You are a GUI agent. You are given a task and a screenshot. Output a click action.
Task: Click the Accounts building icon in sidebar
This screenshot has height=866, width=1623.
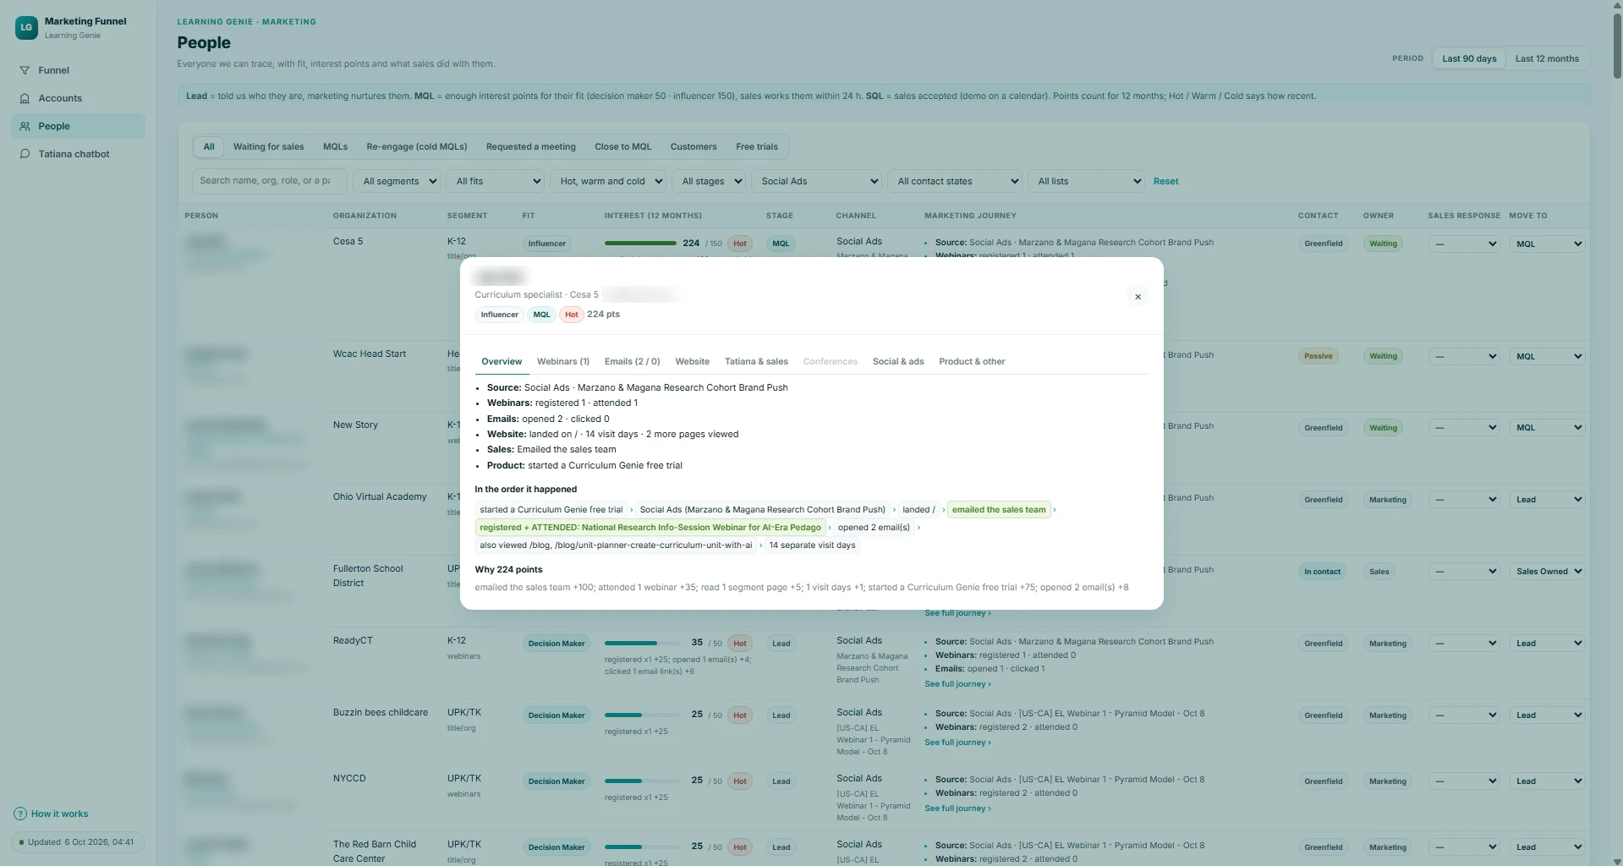(x=25, y=98)
